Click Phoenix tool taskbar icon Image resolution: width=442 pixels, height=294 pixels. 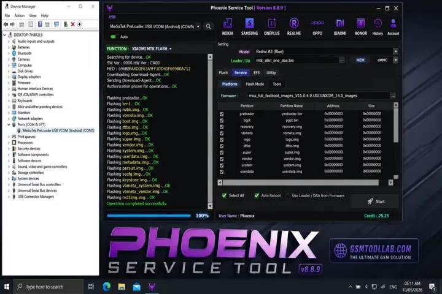click(152, 287)
